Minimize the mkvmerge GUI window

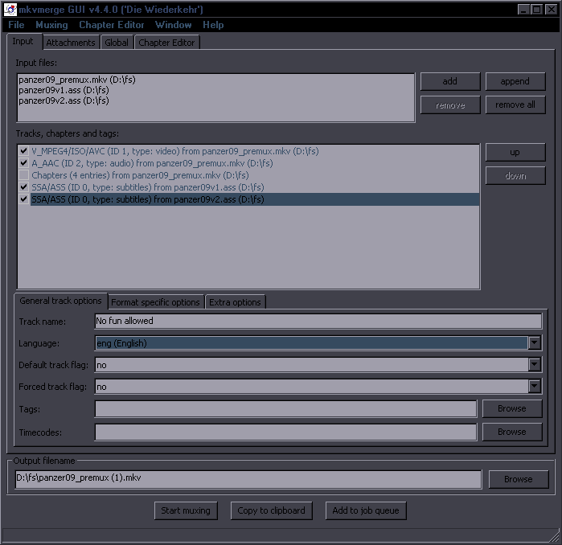tap(523, 10)
